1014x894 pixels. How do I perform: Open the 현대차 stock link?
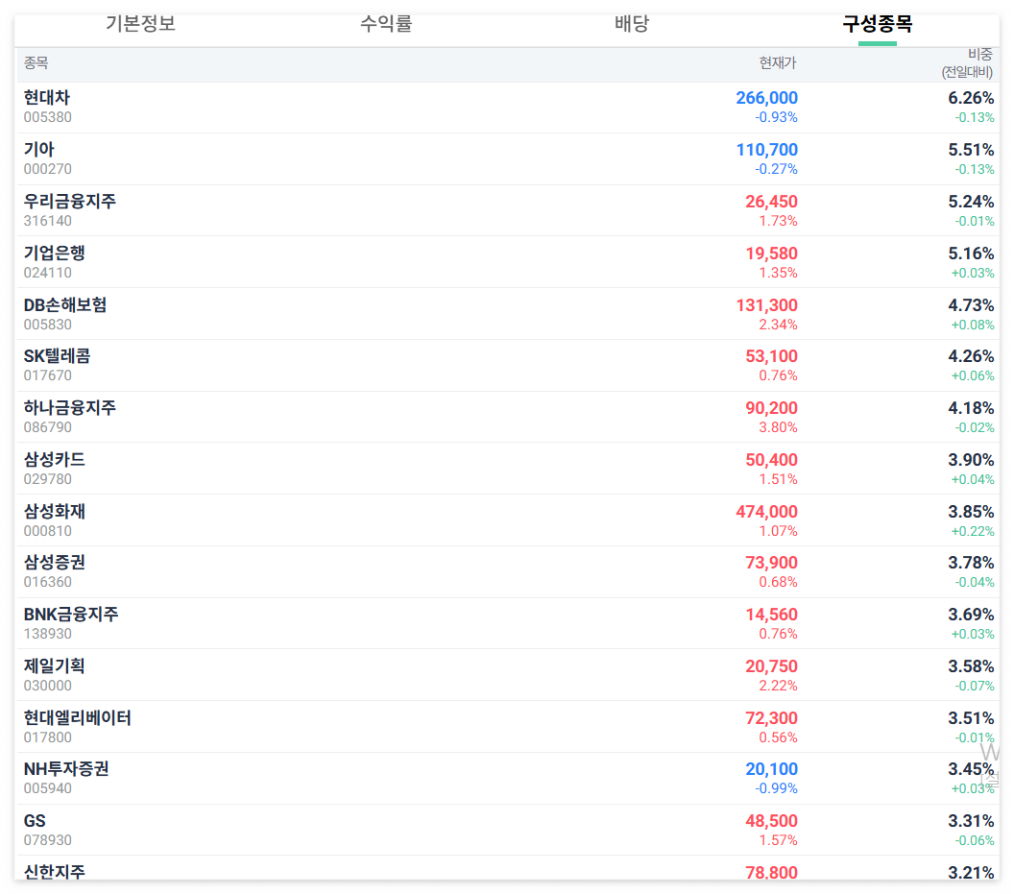coord(46,98)
